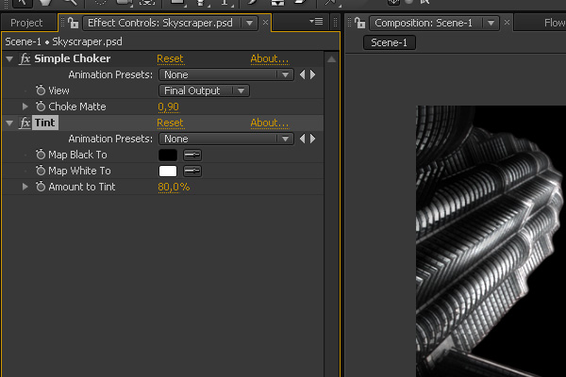This screenshot has height=377, width=566.
Task: Click the 'Map White To' property label
Action: (x=79, y=171)
